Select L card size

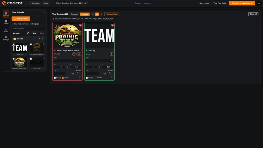101,14
